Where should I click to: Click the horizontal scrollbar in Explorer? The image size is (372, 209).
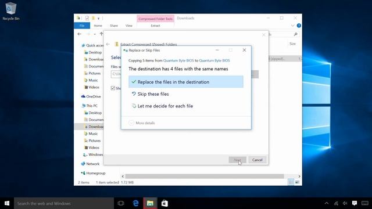click(x=205, y=176)
